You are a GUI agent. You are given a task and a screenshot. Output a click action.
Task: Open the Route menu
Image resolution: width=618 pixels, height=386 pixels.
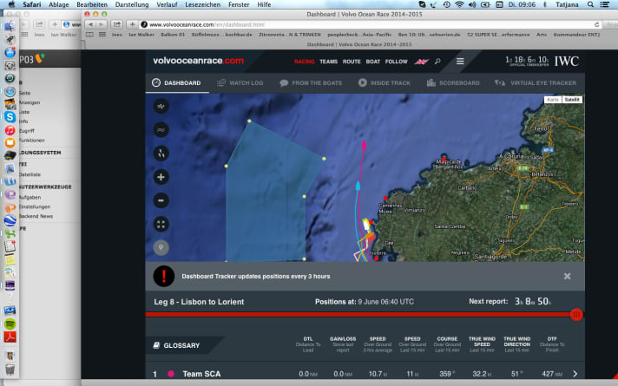point(352,62)
